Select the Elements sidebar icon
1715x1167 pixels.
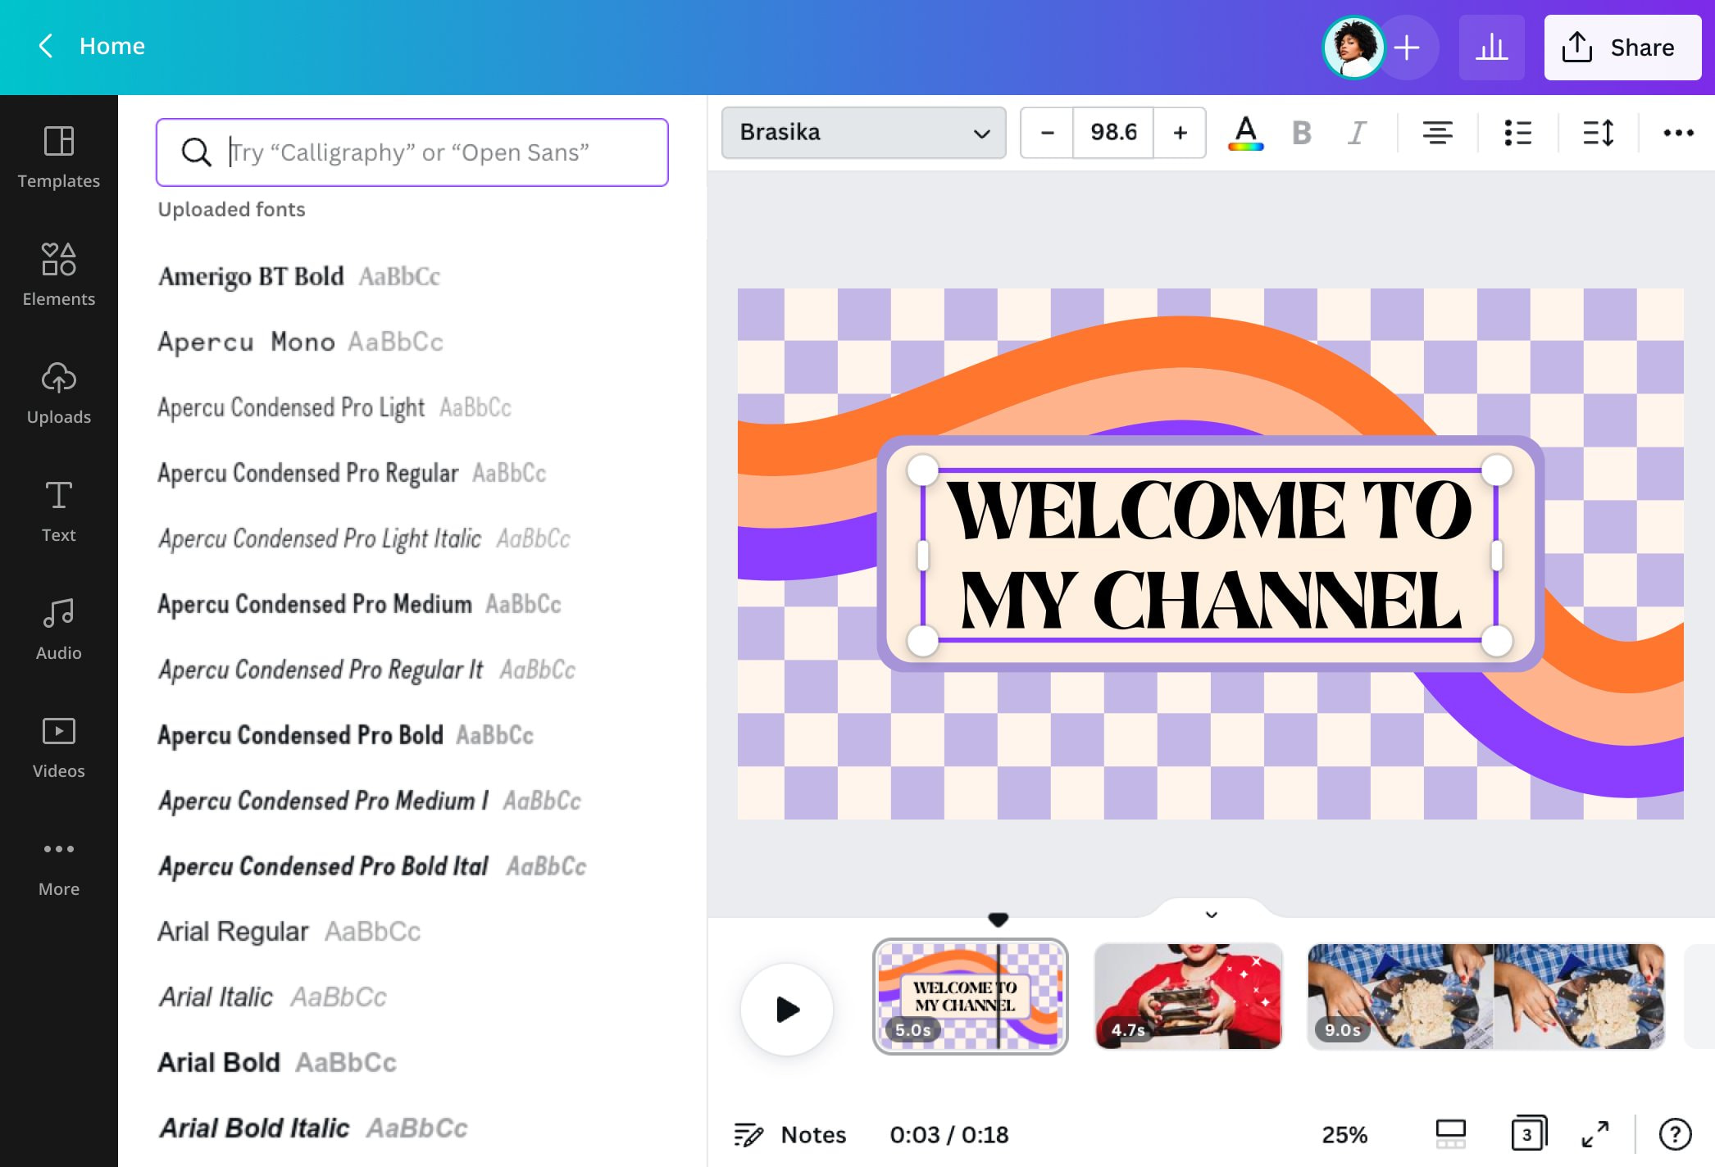click(58, 273)
